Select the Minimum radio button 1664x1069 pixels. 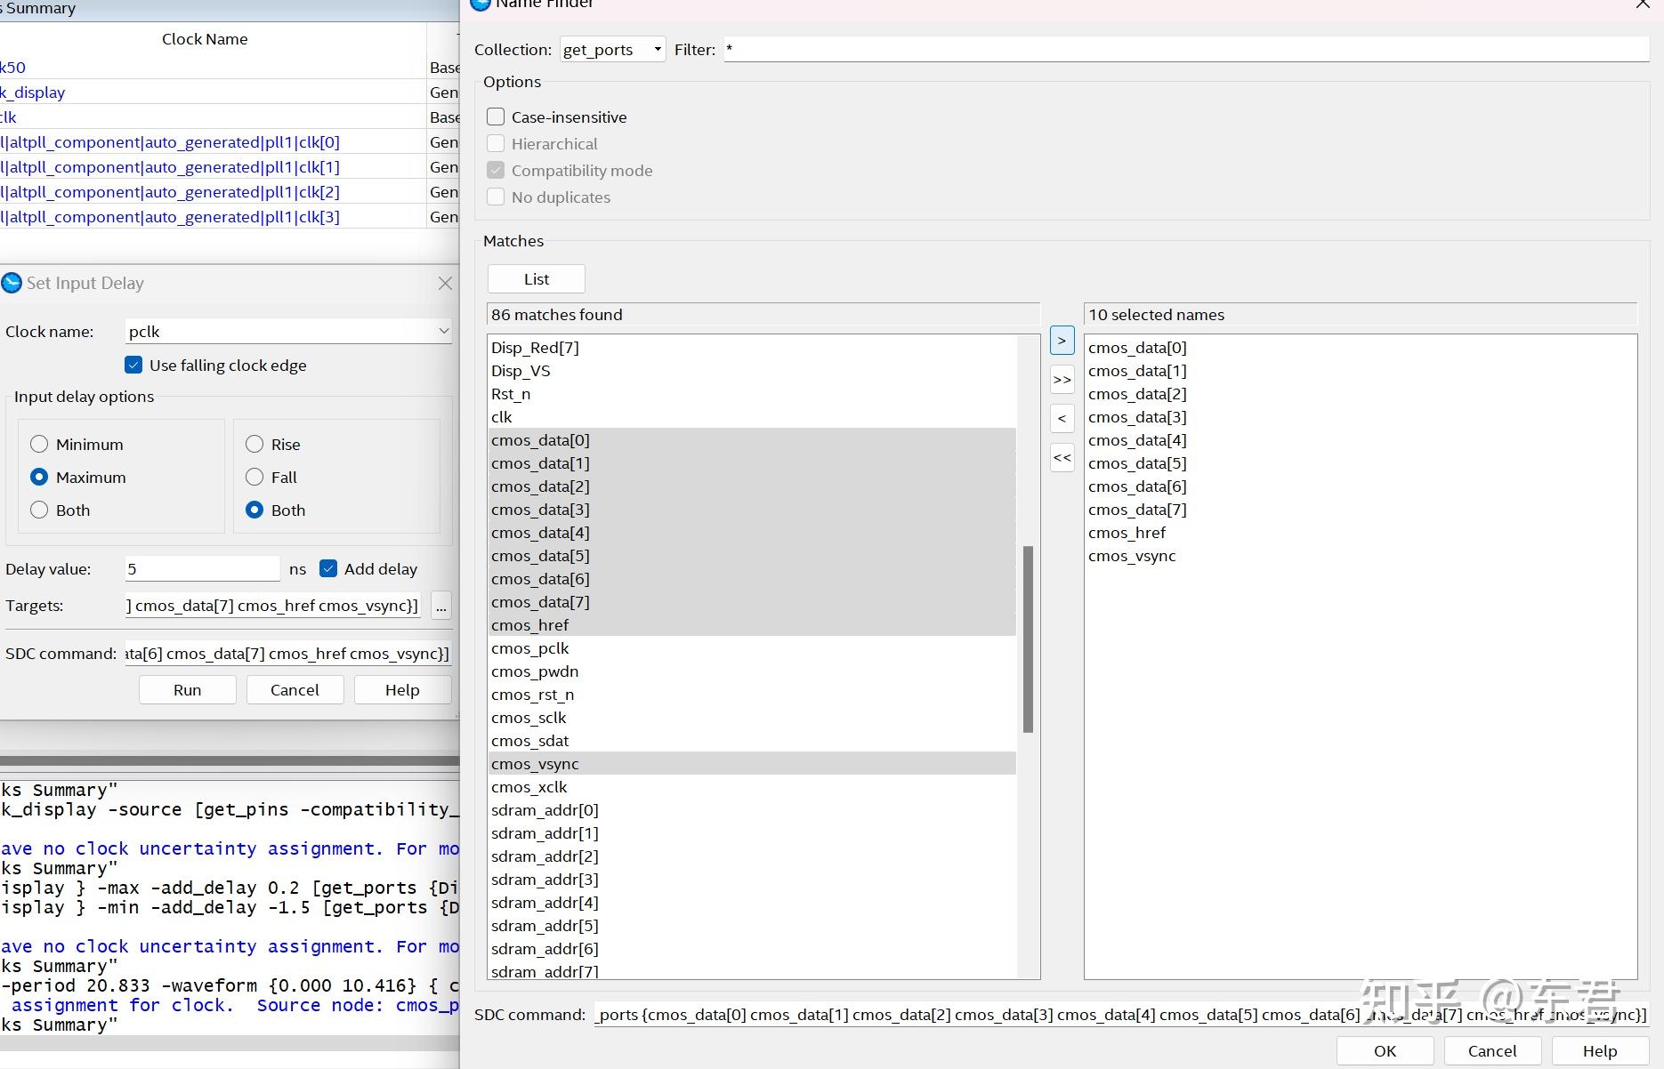[39, 445]
